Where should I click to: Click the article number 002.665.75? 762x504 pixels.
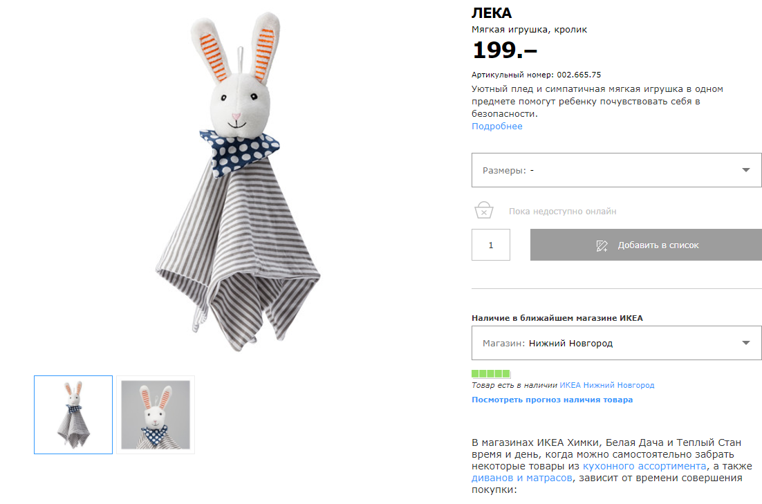[579, 75]
